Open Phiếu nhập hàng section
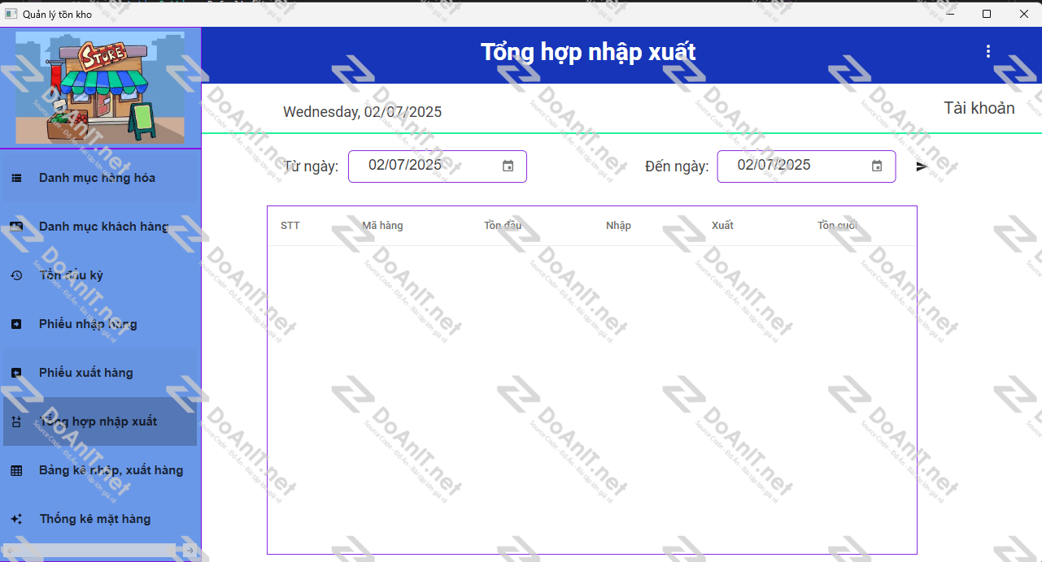The image size is (1042, 562). coord(100,324)
